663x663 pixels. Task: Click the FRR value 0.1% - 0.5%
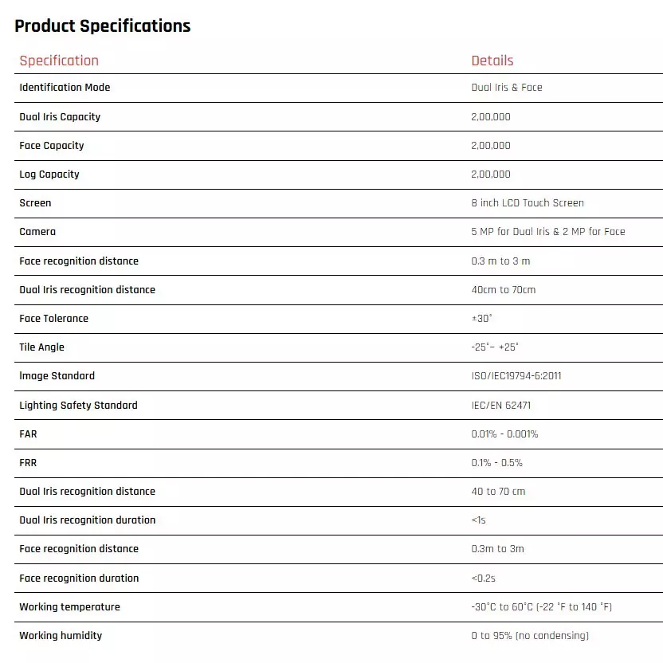point(496,463)
